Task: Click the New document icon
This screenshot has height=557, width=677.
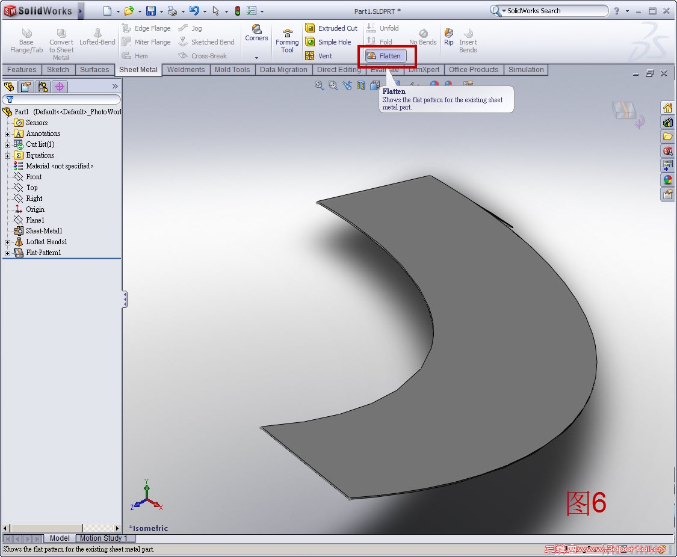Action: (108, 11)
